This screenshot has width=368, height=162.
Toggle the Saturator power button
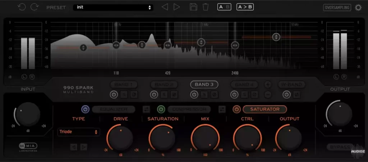(236, 109)
